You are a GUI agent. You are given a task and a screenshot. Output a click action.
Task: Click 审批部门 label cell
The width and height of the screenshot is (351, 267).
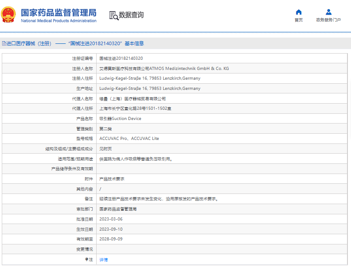pos(49,209)
